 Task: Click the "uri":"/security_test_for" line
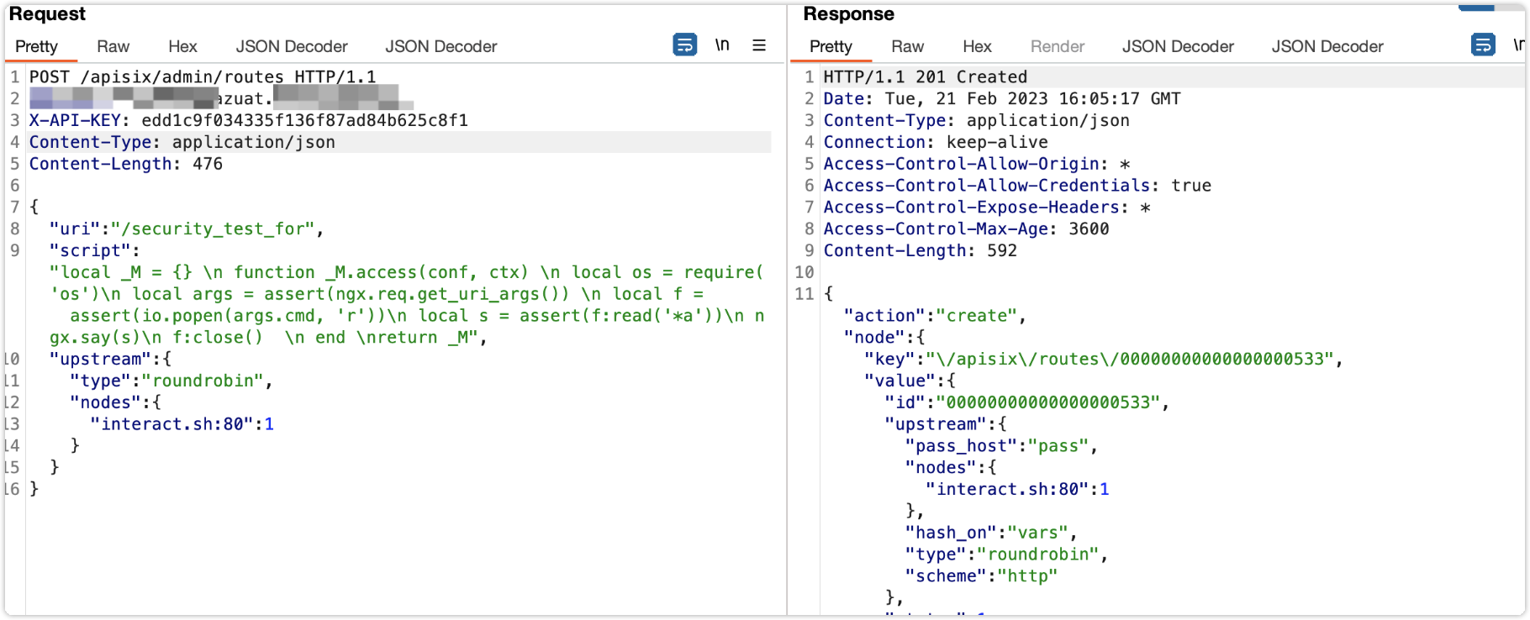tap(187, 229)
